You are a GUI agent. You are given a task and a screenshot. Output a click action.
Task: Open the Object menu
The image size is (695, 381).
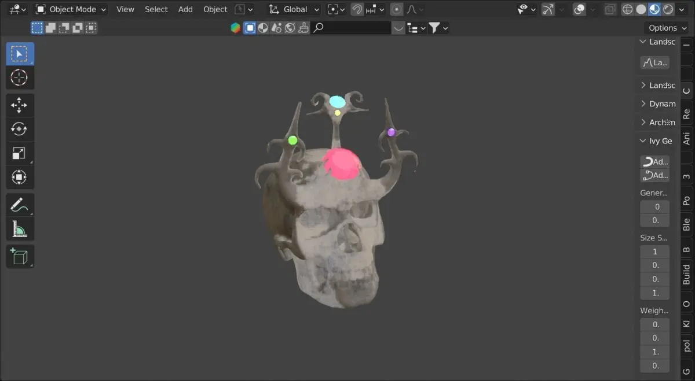[x=215, y=9]
